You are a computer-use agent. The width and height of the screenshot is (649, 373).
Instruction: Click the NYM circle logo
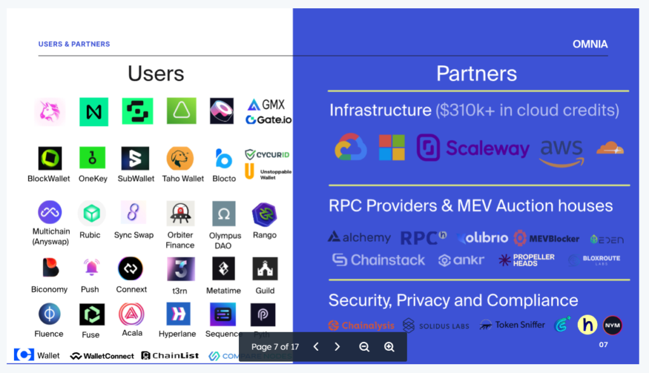(x=613, y=325)
